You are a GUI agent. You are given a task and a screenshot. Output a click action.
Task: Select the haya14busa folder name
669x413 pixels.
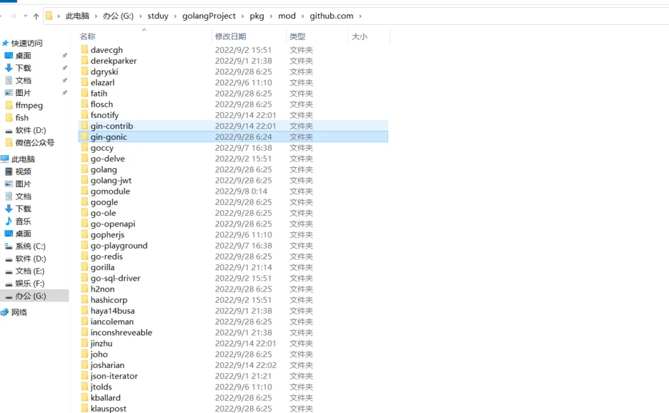[112, 311]
